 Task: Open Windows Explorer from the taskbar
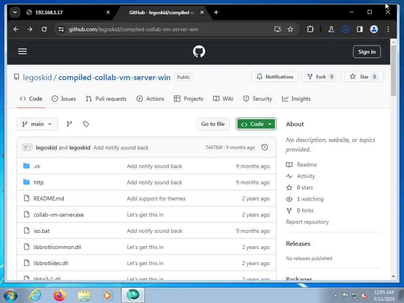coord(84,296)
